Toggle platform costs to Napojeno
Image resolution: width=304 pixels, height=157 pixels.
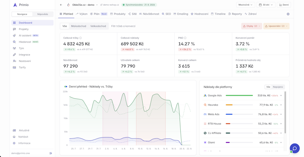[278, 87]
